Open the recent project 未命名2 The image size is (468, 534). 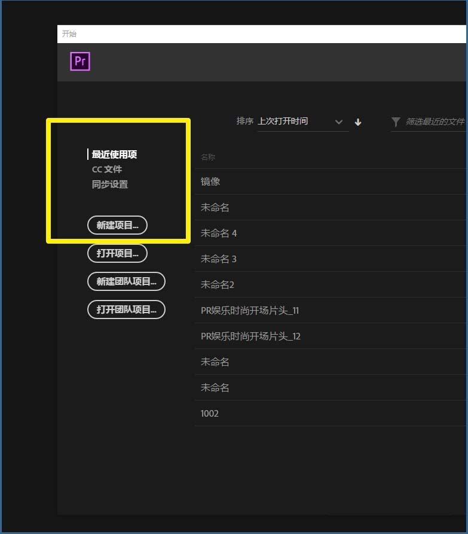coord(331,285)
